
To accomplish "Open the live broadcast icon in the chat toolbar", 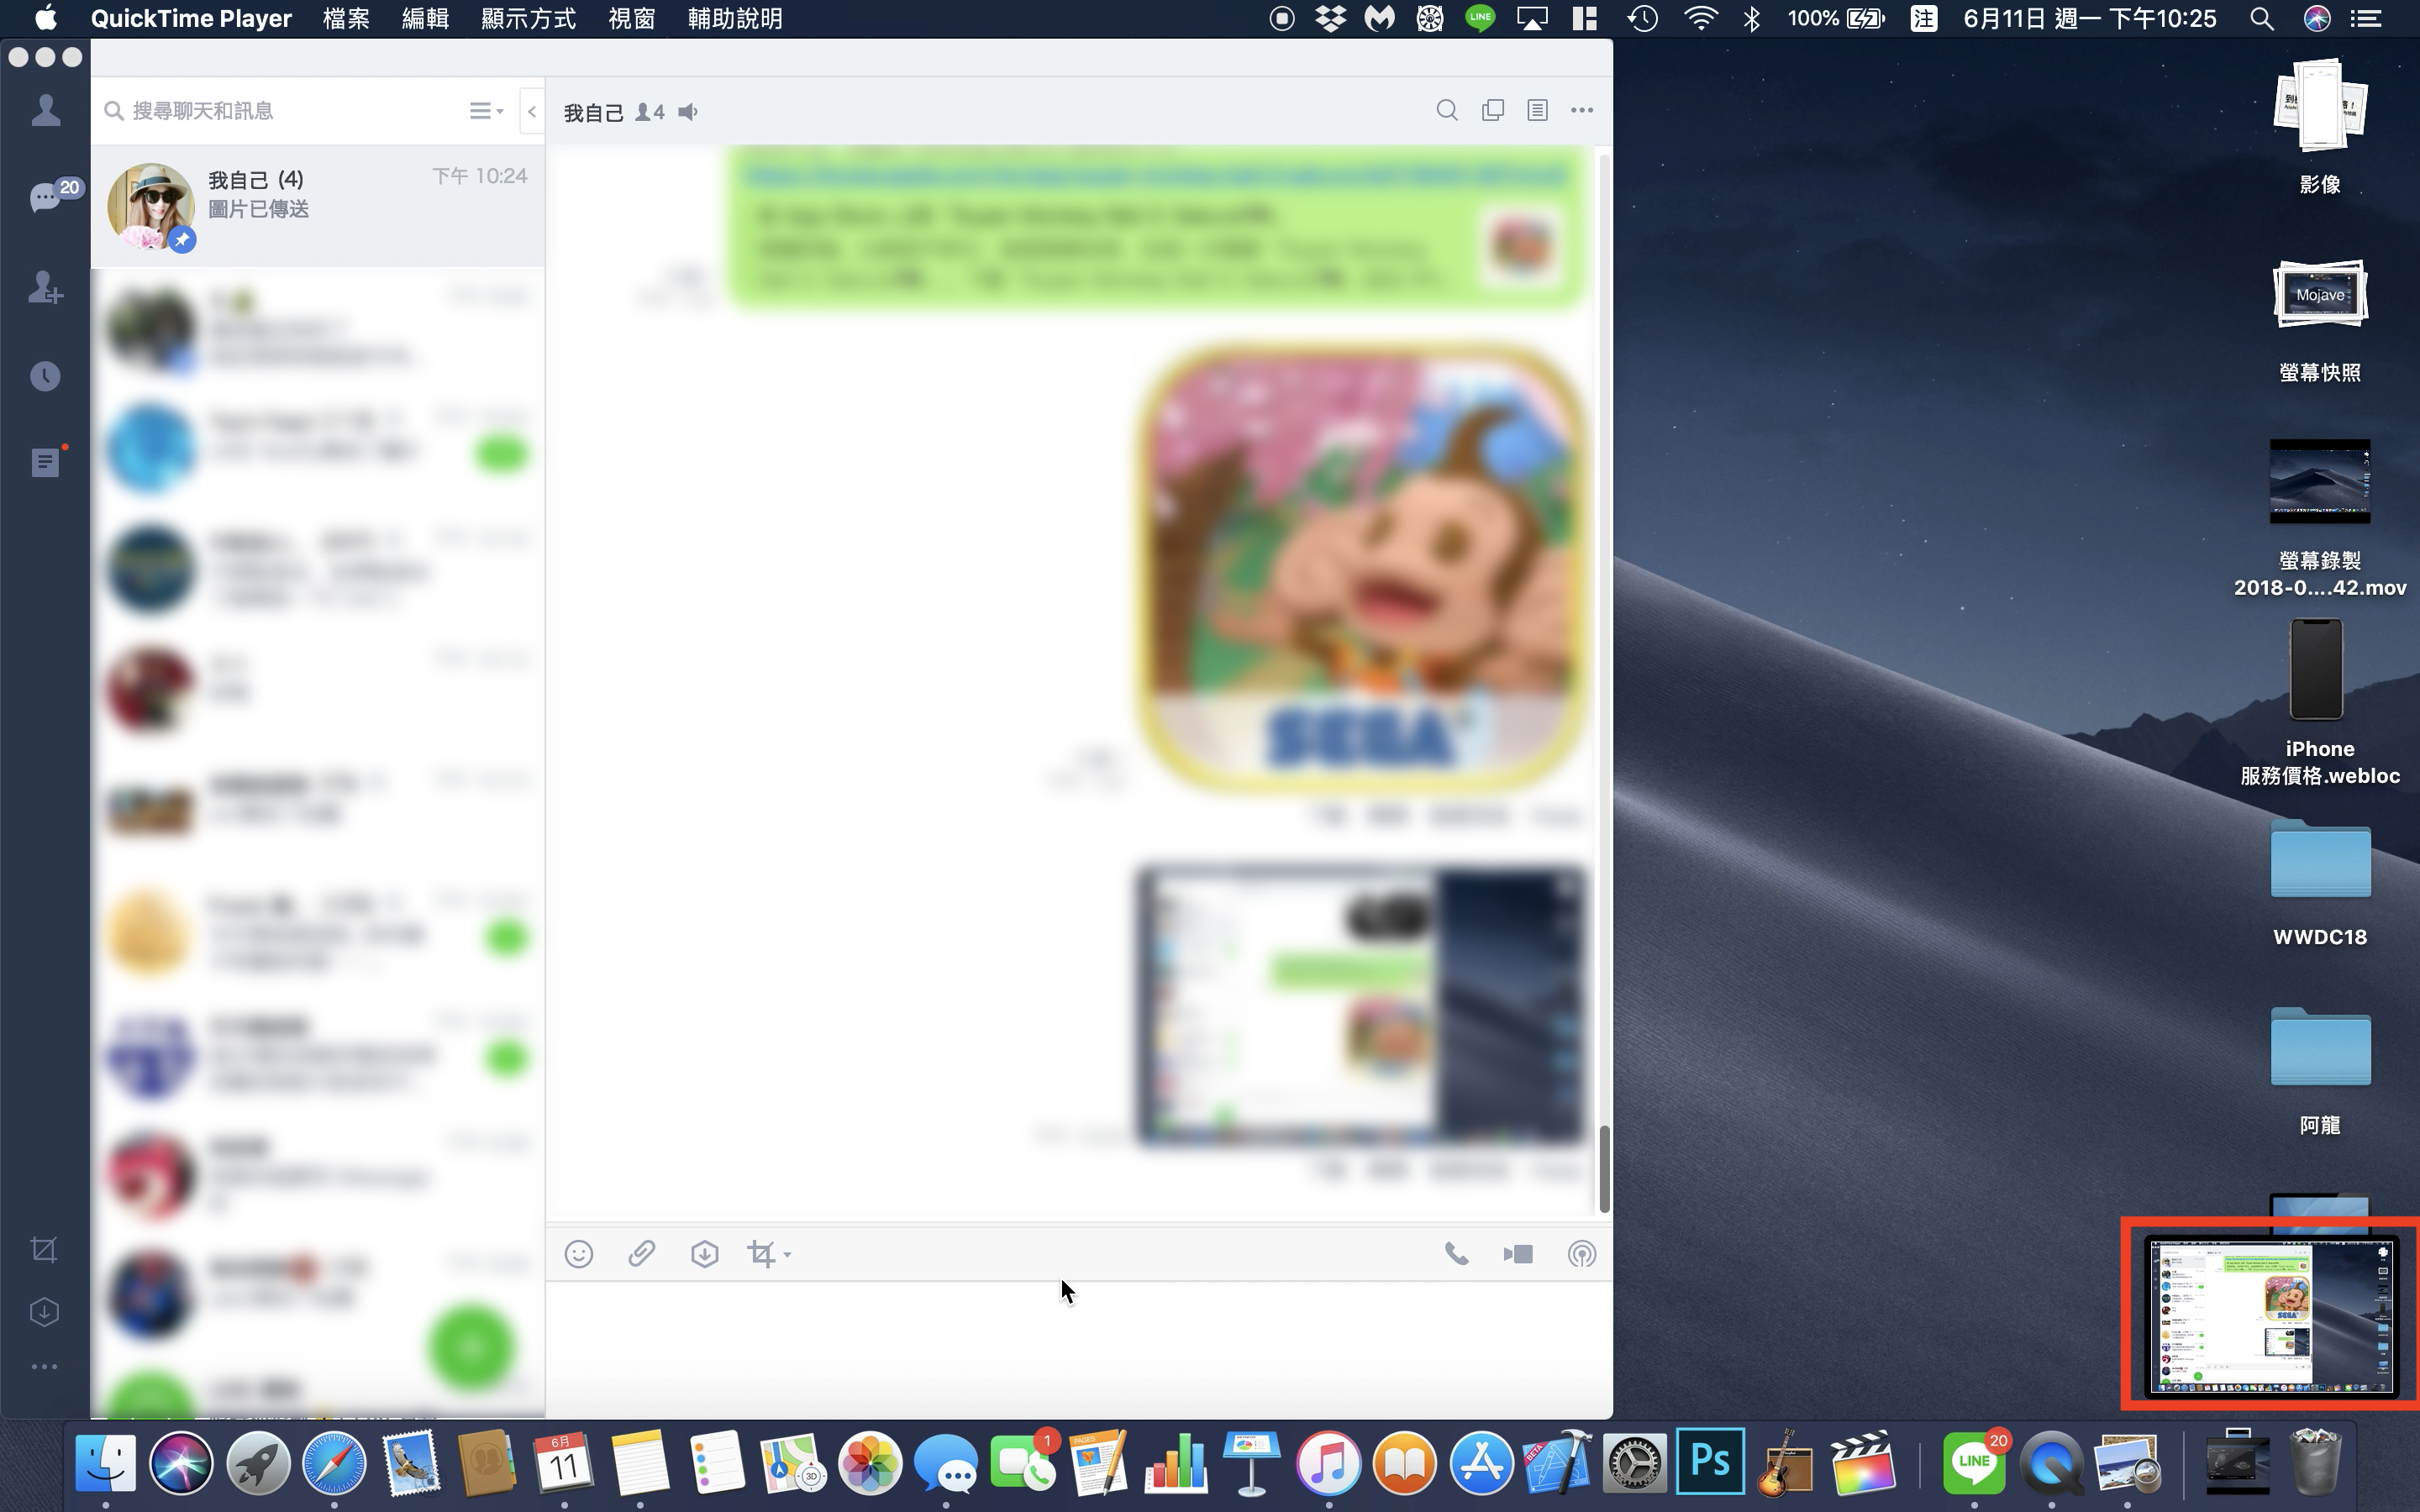I will [x=1582, y=1254].
